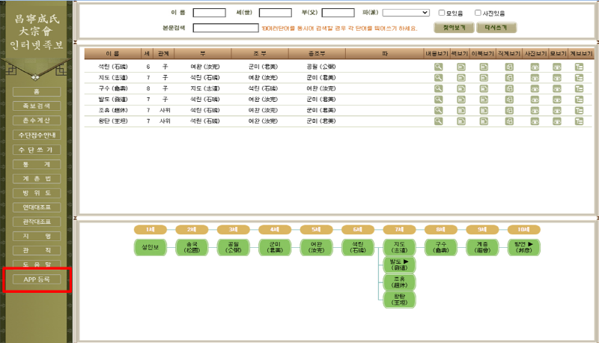
Task: Tick the 사진있음 checkbox
Action: pyautogui.click(x=478, y=13)
